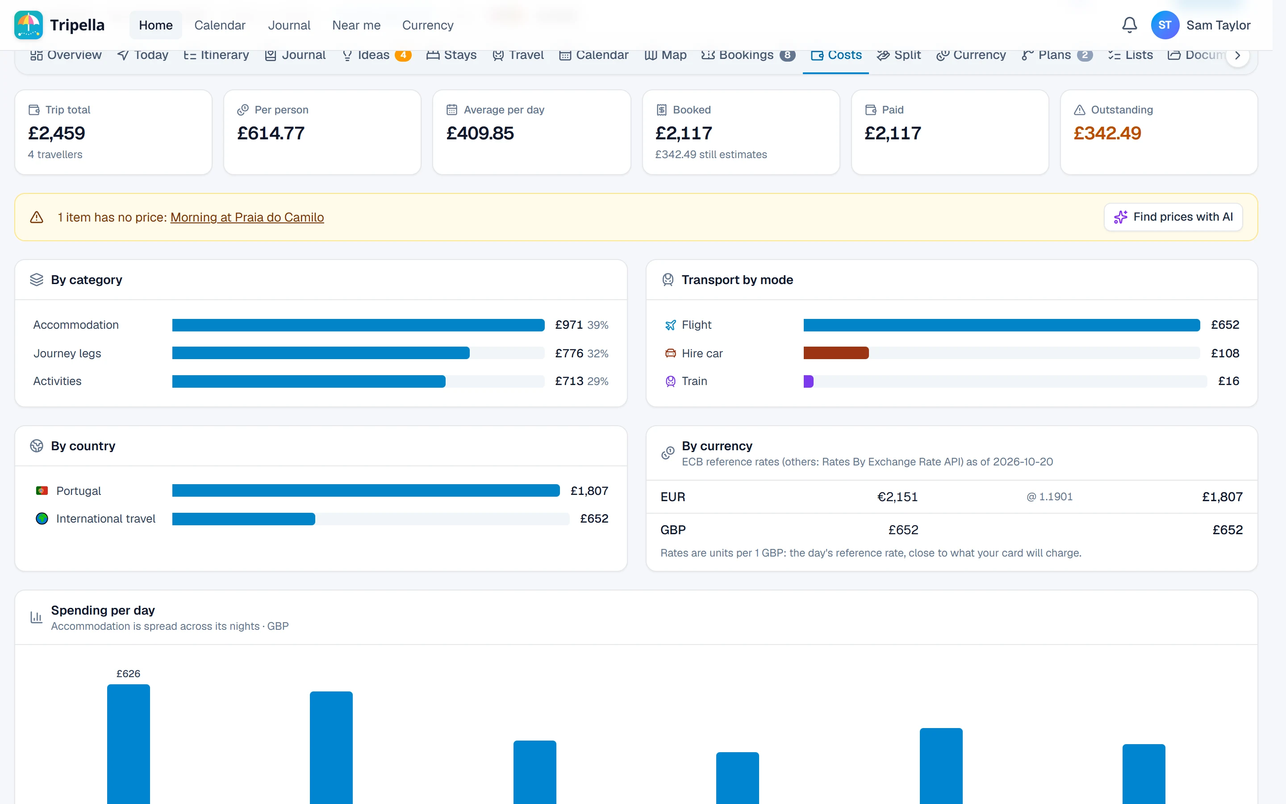1286x804 pixels.
Task: Open the notifications bell
Action: click(x=1129, y=25)
